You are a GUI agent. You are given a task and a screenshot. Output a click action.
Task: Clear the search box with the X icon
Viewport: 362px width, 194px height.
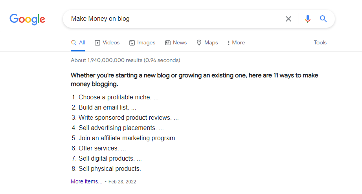pyautogui.click(x=288, y=19)
